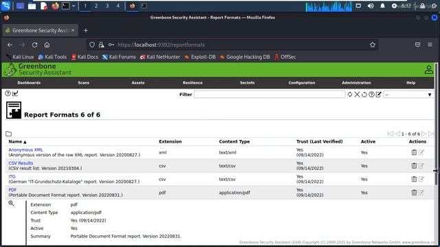Open Kali NetHunter bookmark
This screenshot has width=440, height=247.
coord(160,57)
